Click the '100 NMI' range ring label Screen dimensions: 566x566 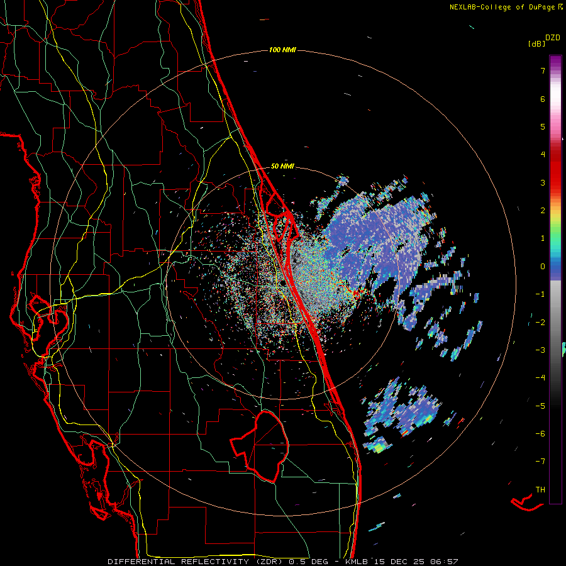(282, 50)
